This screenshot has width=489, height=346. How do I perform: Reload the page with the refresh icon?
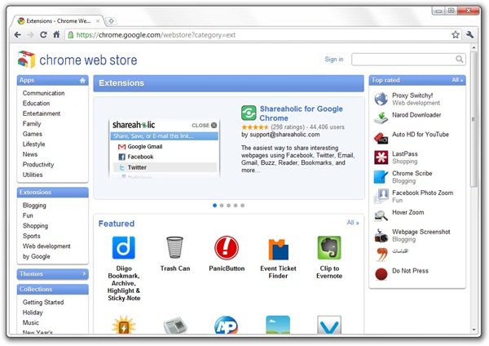click(x=43, y=34)
